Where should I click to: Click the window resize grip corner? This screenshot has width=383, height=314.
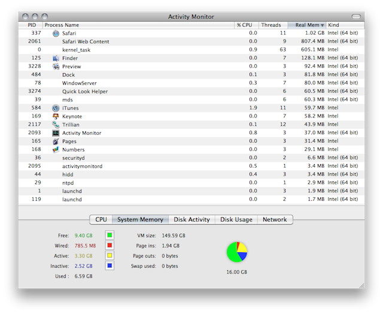pos(361,286)
